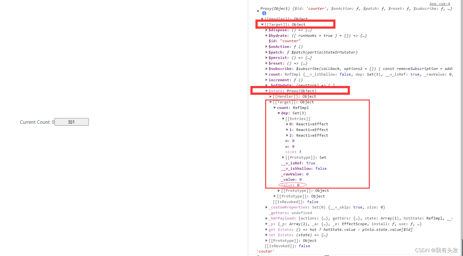Click the Current Count: 0 label
Image resolution: width=463 pixels, height=256 pixels.
click(37, 122)
